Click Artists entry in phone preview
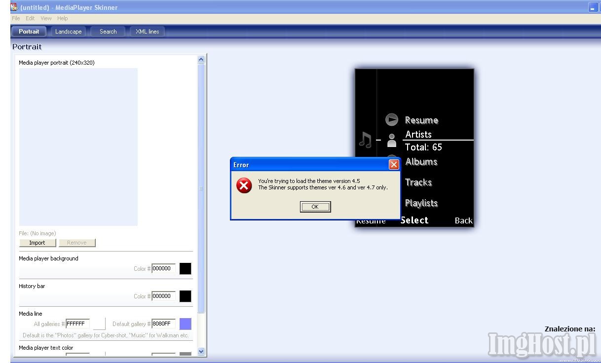 pyautogui.click(x=418, y=134)
